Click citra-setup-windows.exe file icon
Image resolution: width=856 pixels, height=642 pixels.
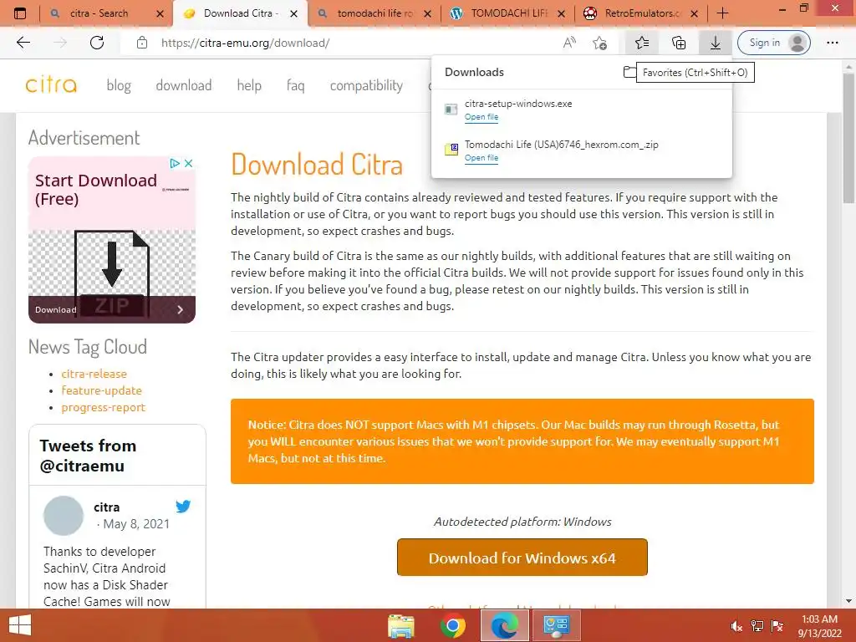pyautogui.click(x=451, y=110)
